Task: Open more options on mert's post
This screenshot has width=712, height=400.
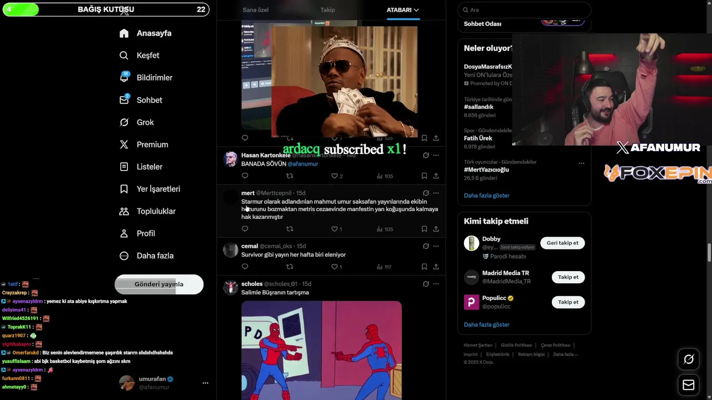Action: [436, 193]
